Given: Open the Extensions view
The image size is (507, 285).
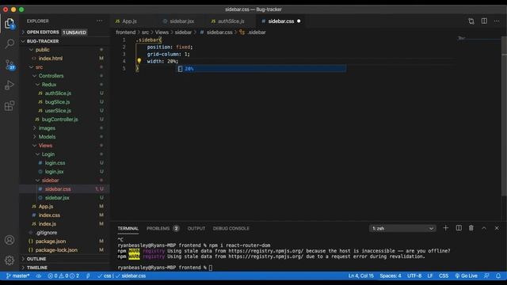Looking at the screenshot, I should (x=10, y=105).
